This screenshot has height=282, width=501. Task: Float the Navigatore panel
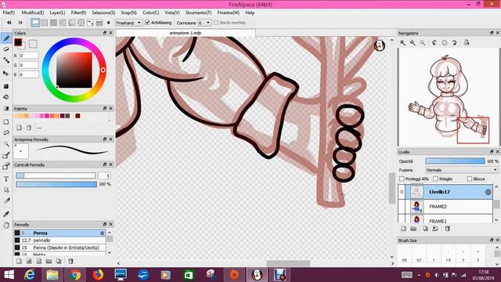point(492,33)
